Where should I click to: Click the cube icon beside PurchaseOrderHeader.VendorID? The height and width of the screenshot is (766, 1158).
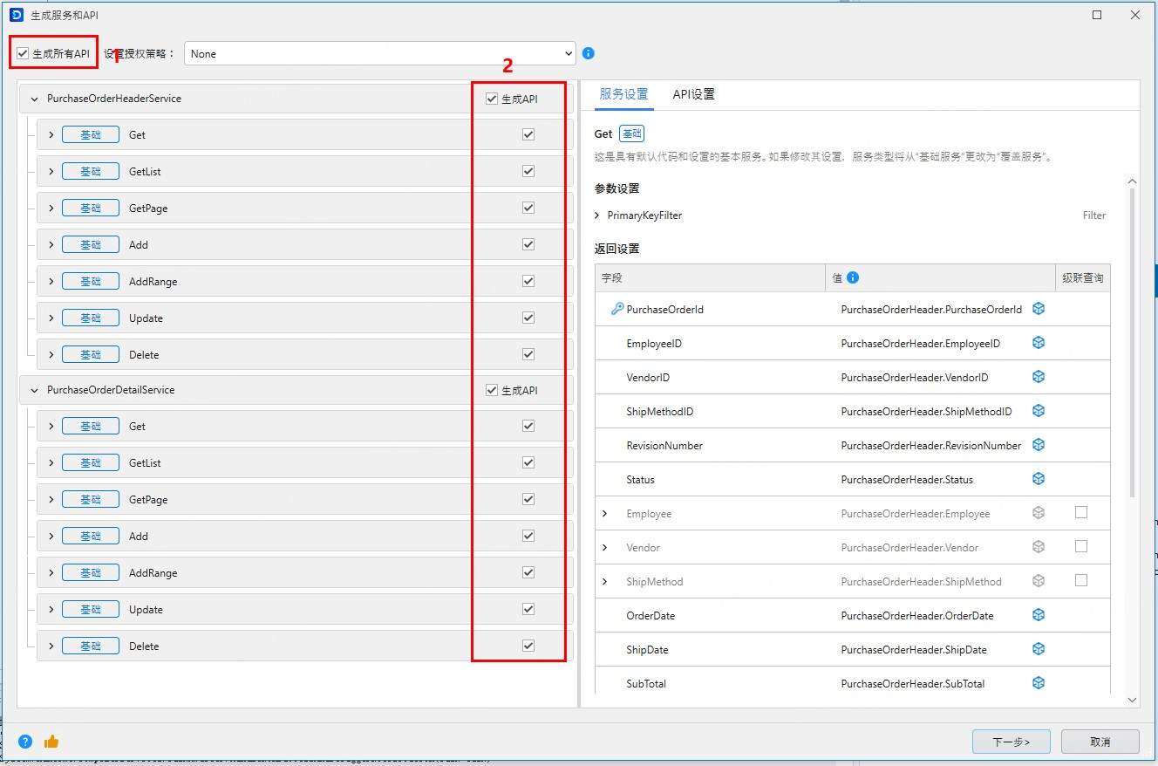(x=1039, y=377)
